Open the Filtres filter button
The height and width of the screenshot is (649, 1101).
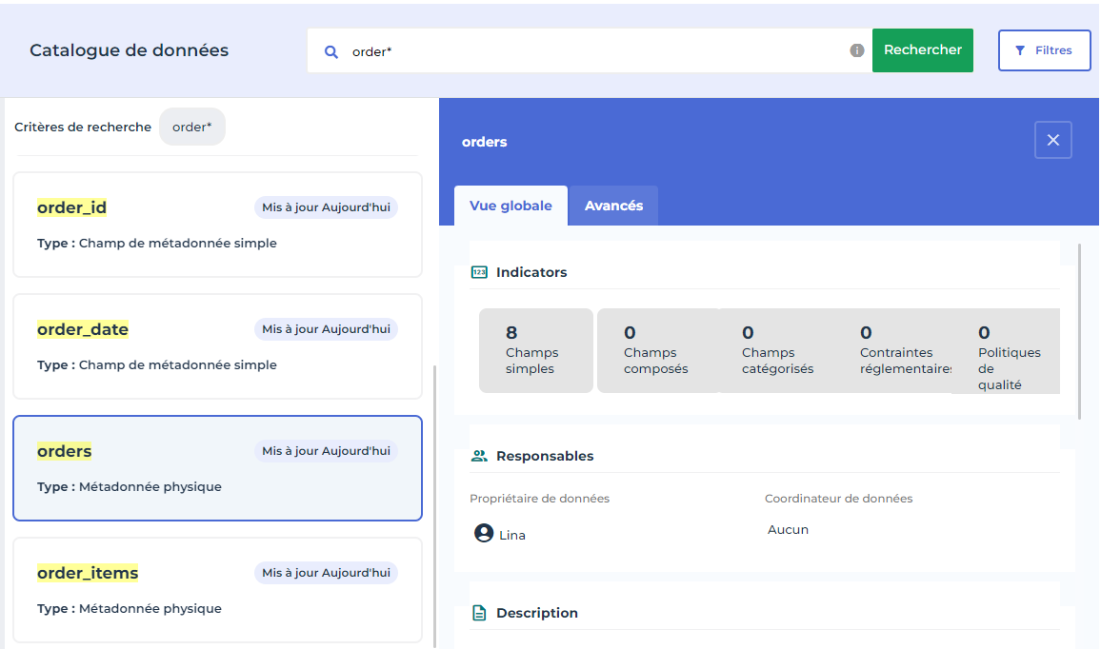[1044, 50]
